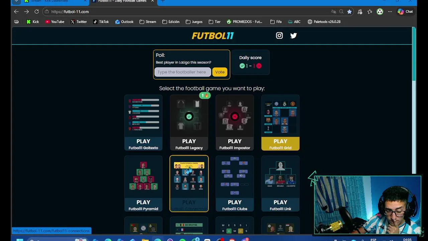Click the soccer ball extension icon
428x241 pixels.
[x=380, y=11]
